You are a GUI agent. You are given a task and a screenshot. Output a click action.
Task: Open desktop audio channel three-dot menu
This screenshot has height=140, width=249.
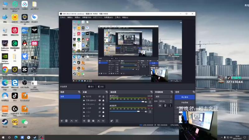150,112
